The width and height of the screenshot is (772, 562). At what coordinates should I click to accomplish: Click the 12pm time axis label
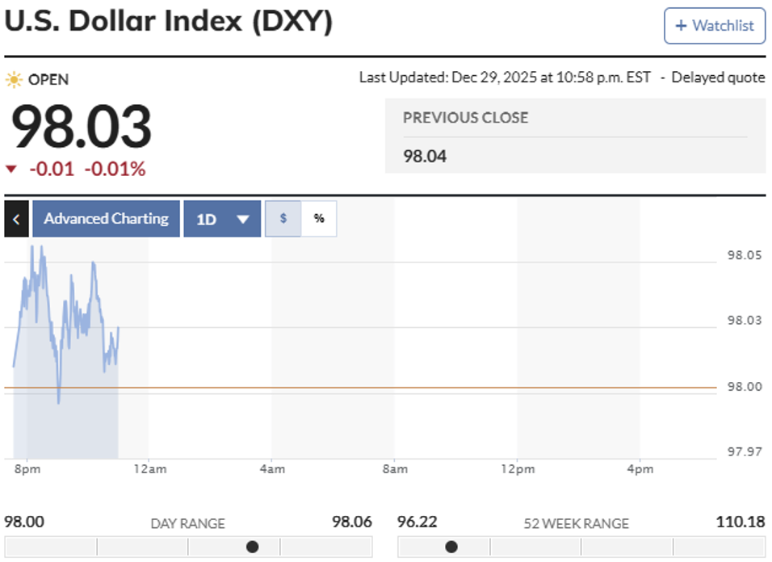point(518,469)
